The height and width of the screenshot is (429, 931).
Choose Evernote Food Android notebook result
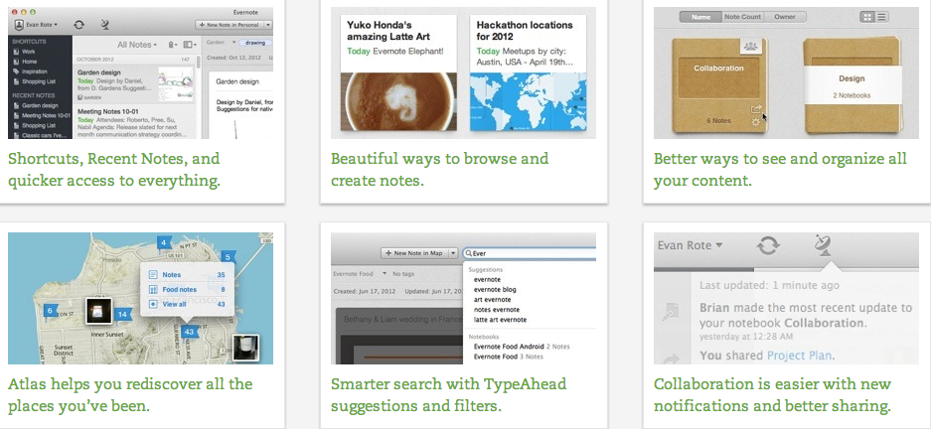[522, 347]
